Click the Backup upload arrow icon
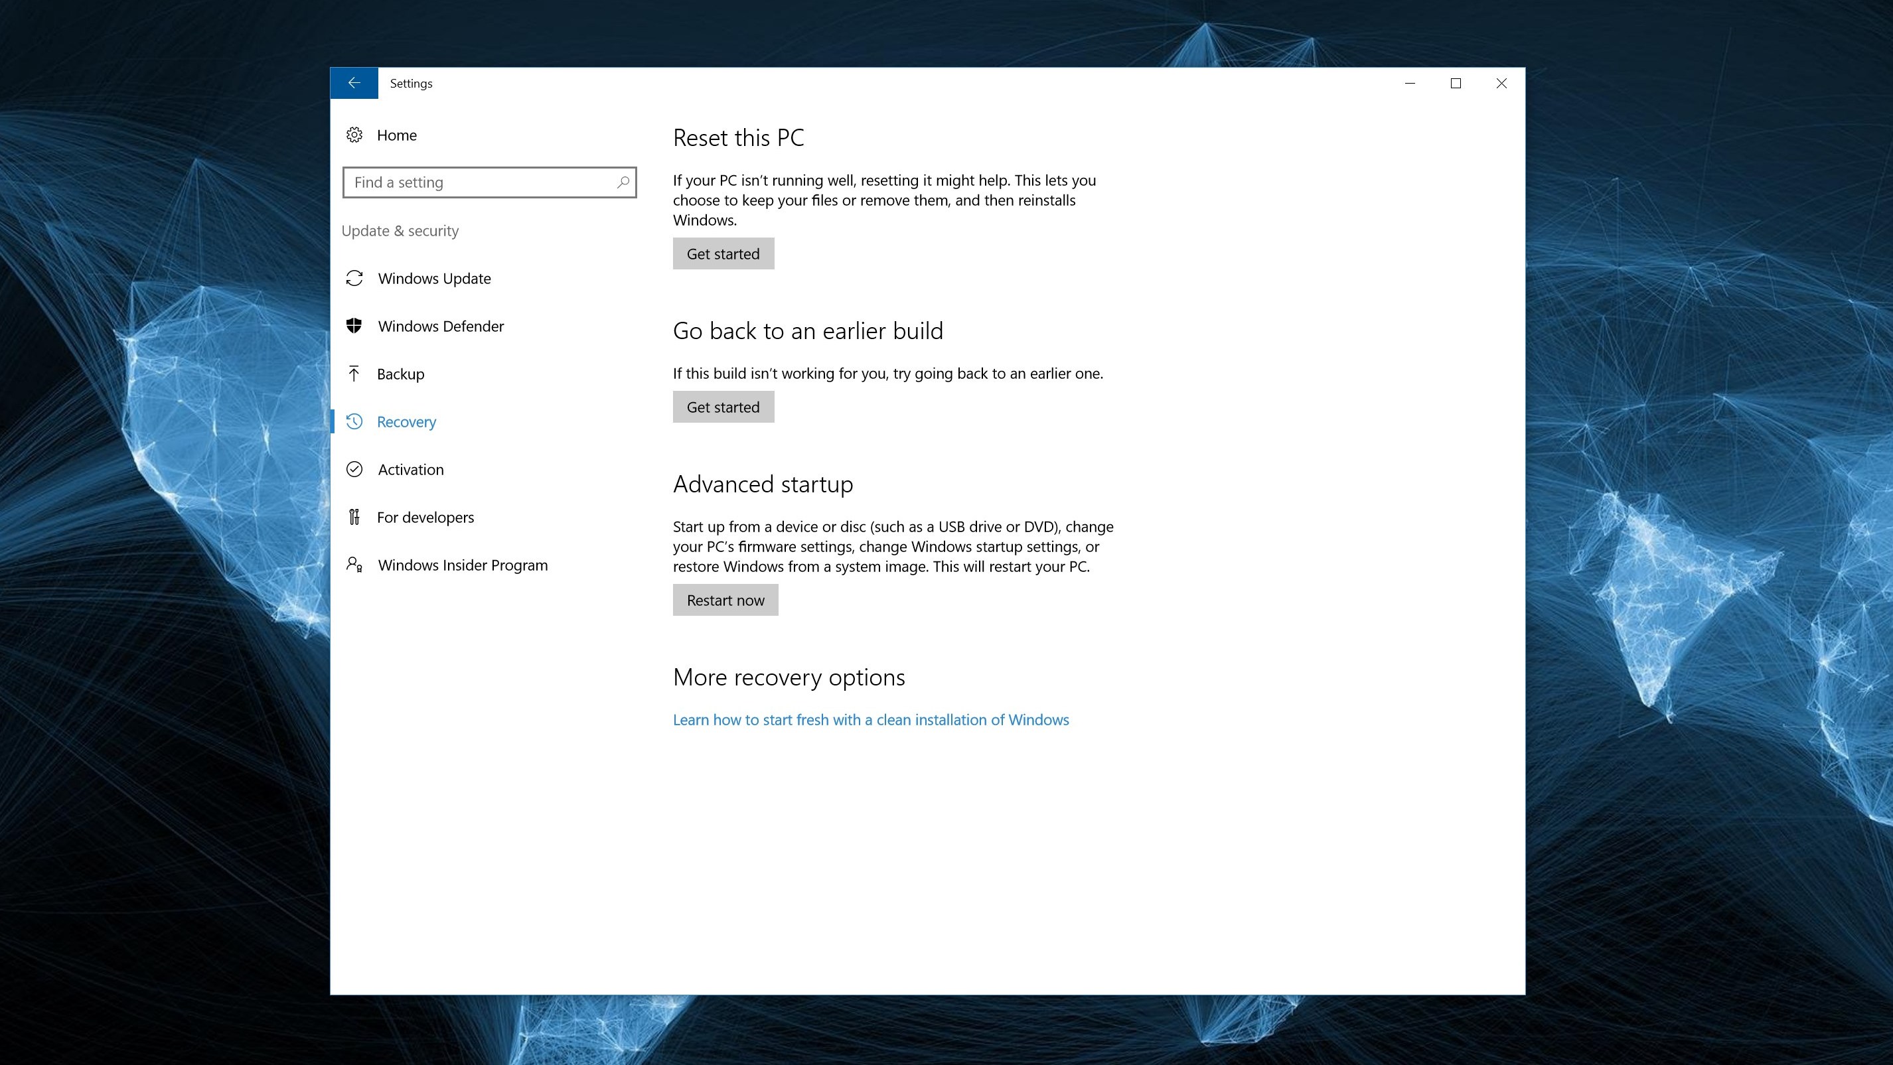 (x=354, y=374)
